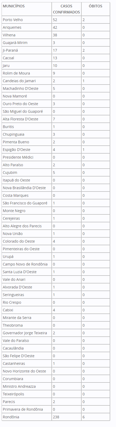Click the CASOS CONFIRMADOS column header
116x427 pixels.
(x=66, y=9)
